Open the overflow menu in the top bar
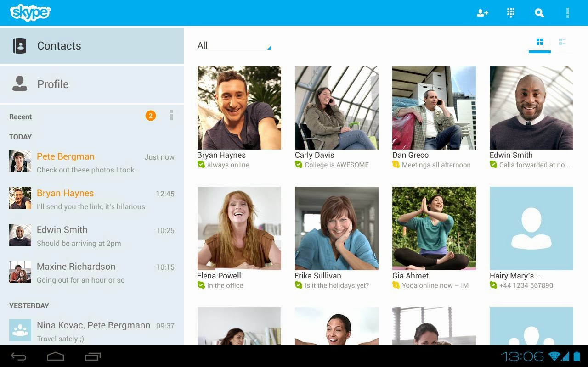The width and height of the screenshot is (588, 367). tap(568, 13)
